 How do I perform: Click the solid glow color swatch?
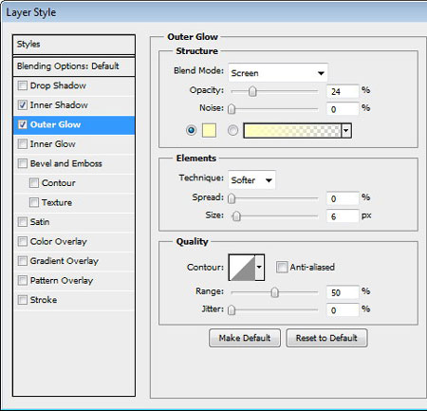pos(209,130)
